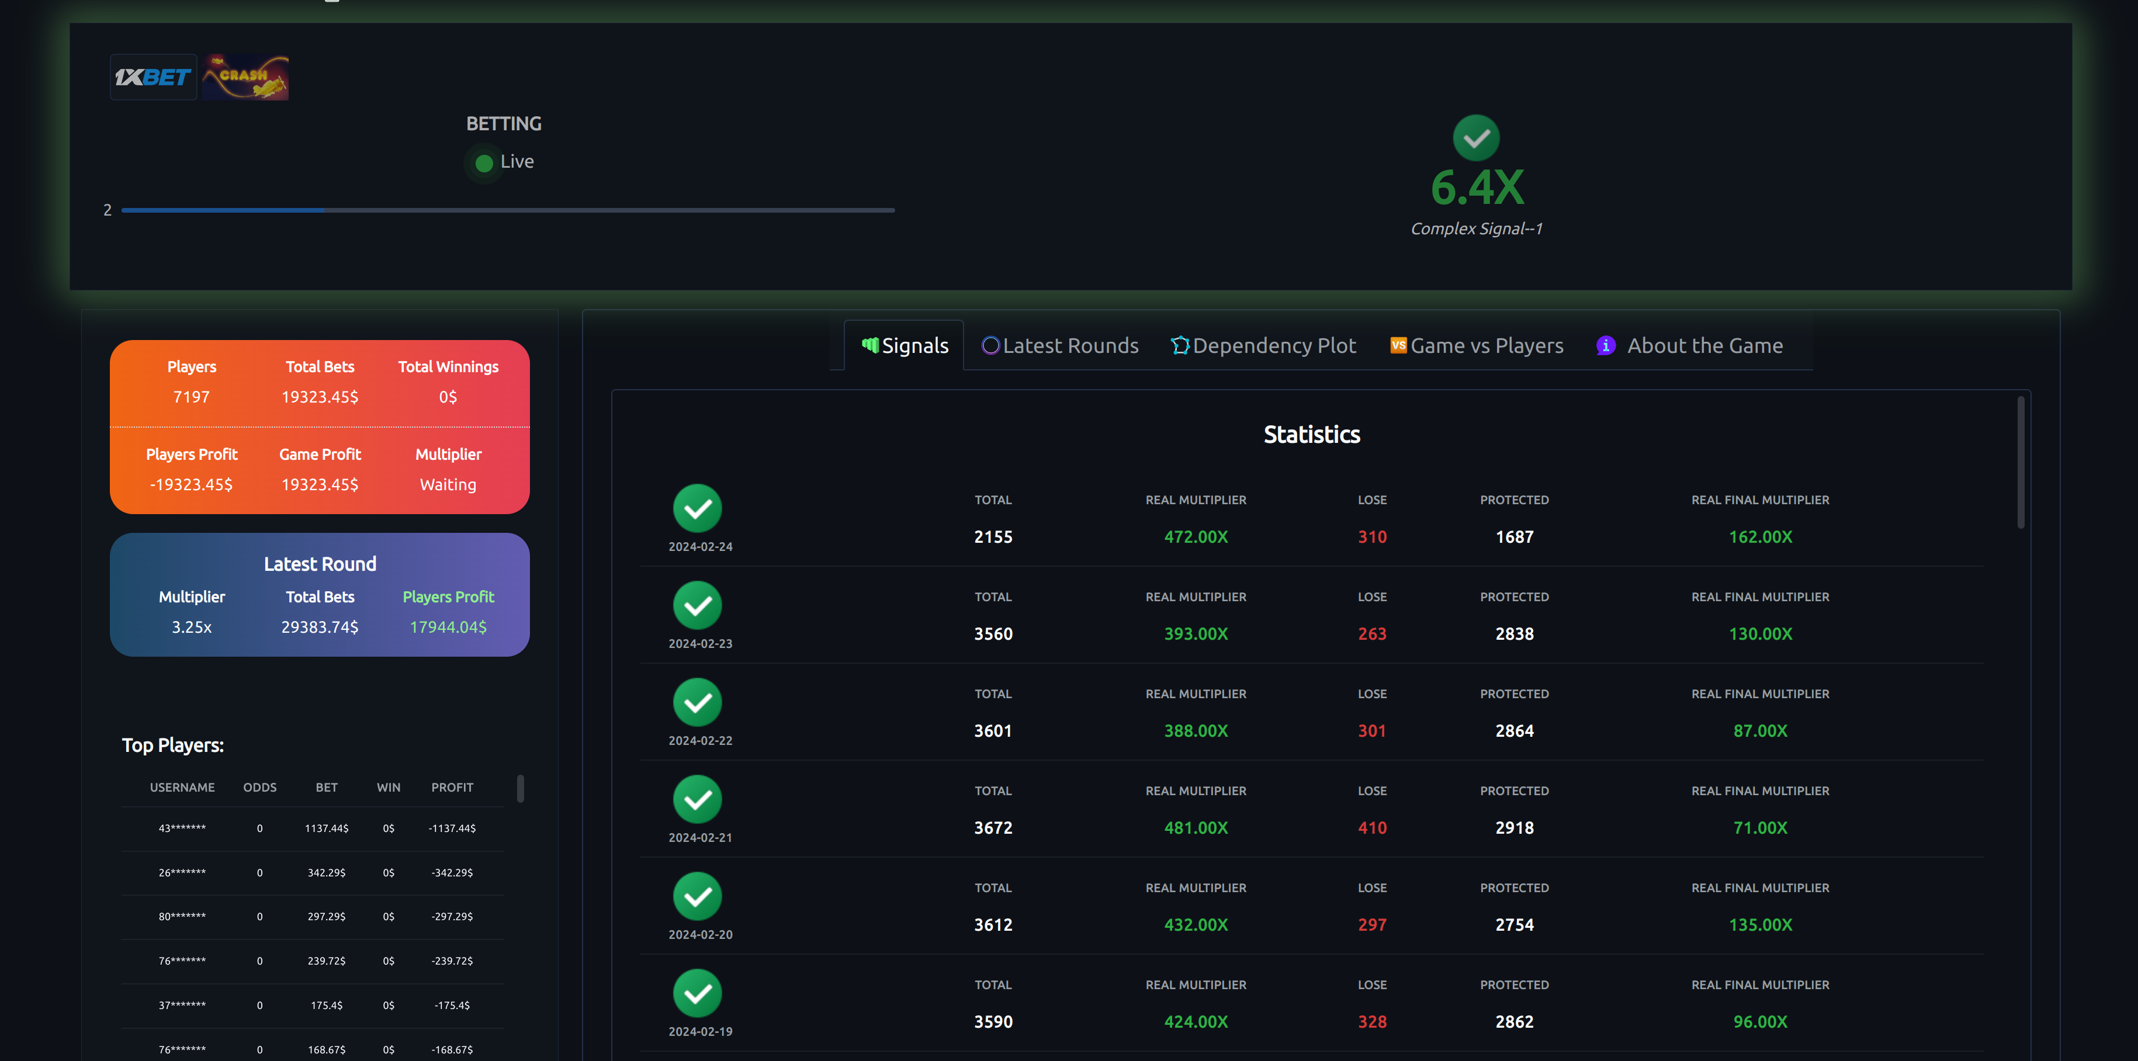The image size is (2138, 1061).
Task: Click the green checkmark for 2024-02-21
Action: (697, 799)
